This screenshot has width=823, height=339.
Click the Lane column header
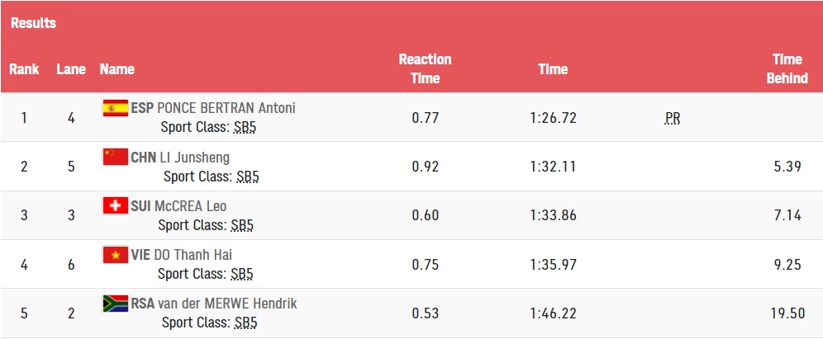pyautogui.click(x=71, y=69)
